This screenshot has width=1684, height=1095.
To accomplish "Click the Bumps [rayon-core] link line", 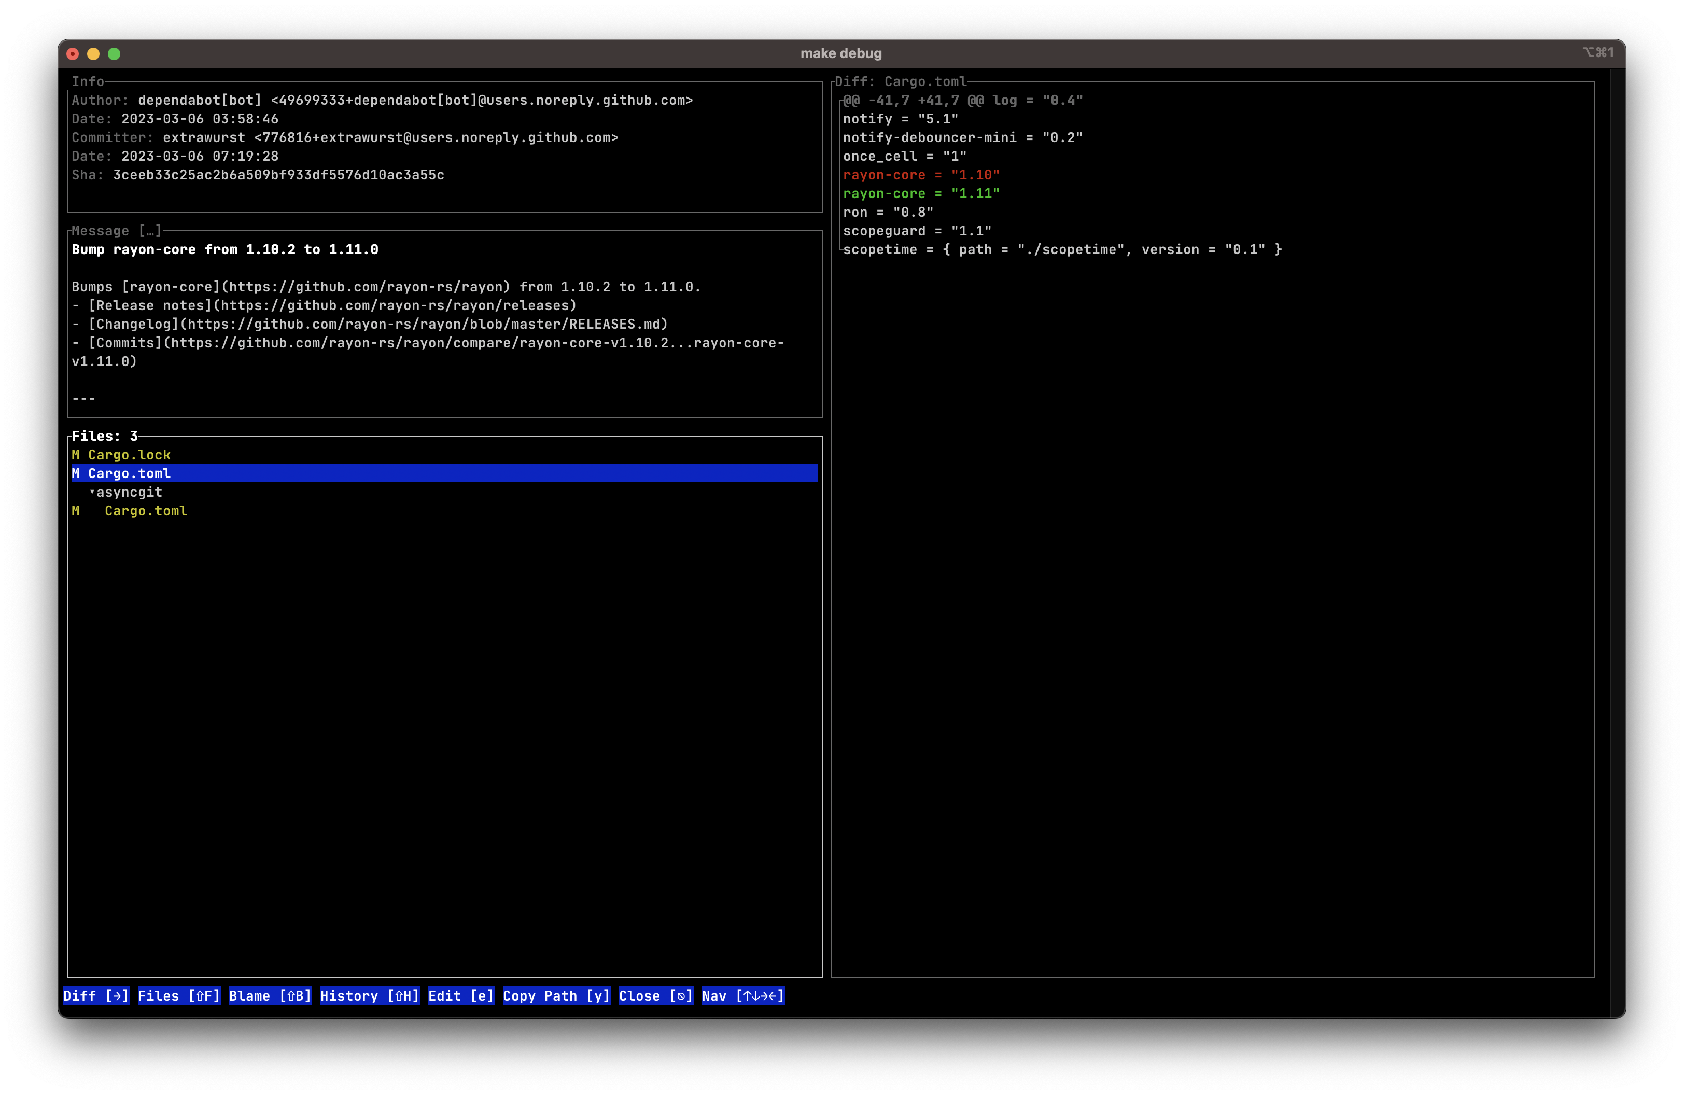I will coord(386,287).
